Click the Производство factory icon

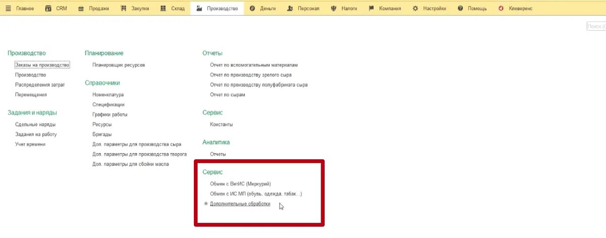coord(199,9)
